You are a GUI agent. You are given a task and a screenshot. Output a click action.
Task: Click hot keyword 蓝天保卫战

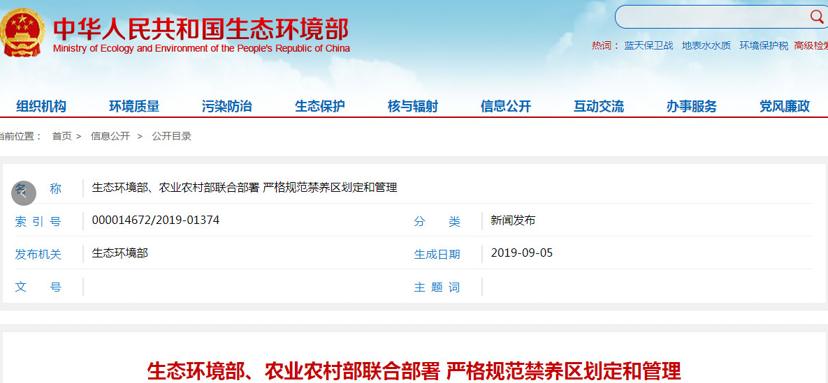(649, 45)
